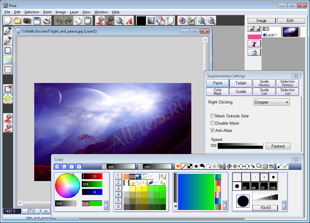Click the 43x43 brush size button

pyautogui.click(x=265, y=208)
